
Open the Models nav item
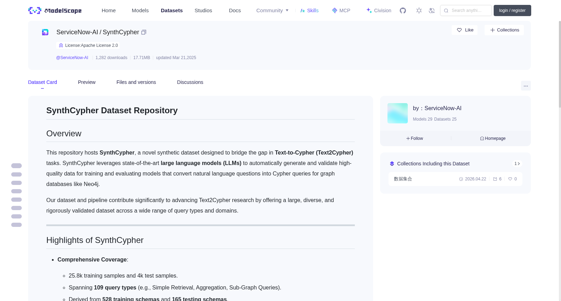pyautogui.click(x=140, y=10)
